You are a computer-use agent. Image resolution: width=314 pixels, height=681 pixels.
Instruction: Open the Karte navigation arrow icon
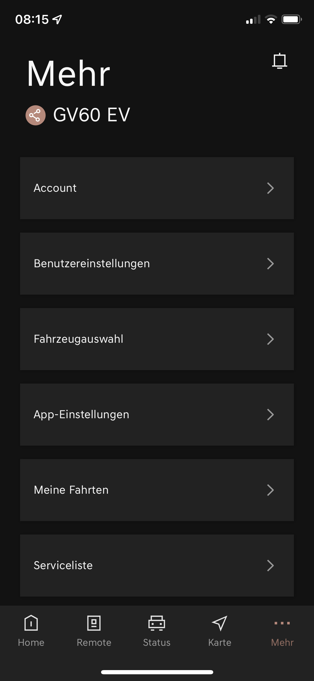(x=220, y=623)
